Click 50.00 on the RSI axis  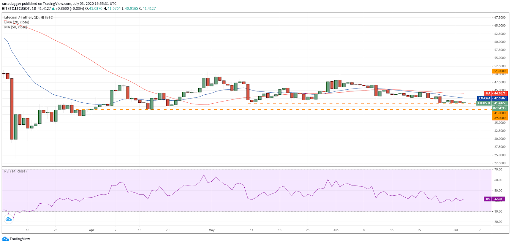point(498,191)
